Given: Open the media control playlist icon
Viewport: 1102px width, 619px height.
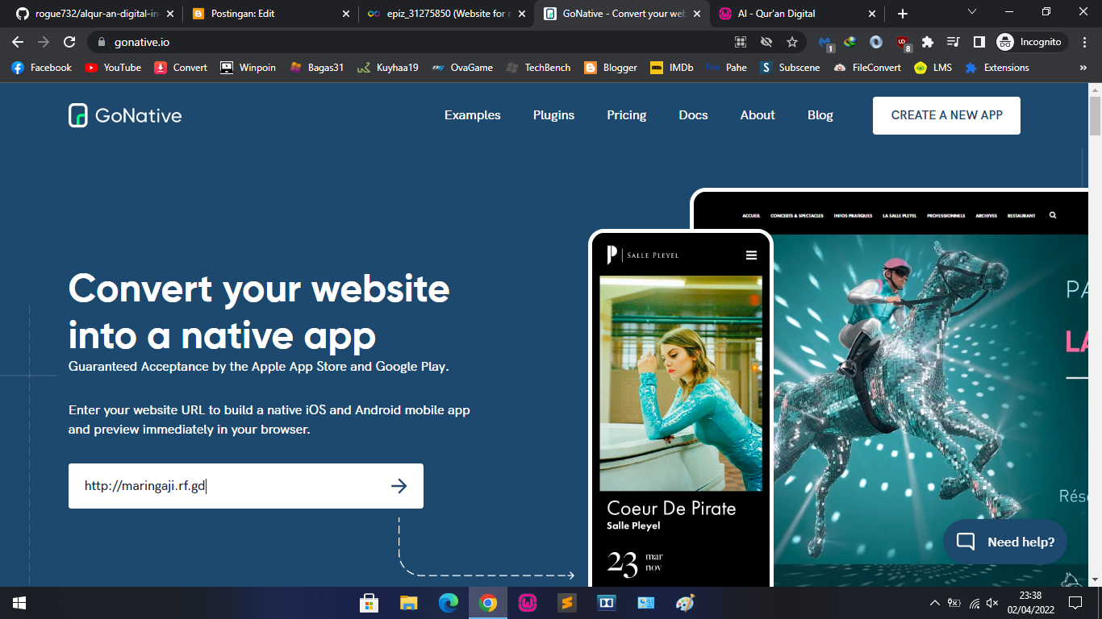Looking at the screenshot, I should pos(954,42).
